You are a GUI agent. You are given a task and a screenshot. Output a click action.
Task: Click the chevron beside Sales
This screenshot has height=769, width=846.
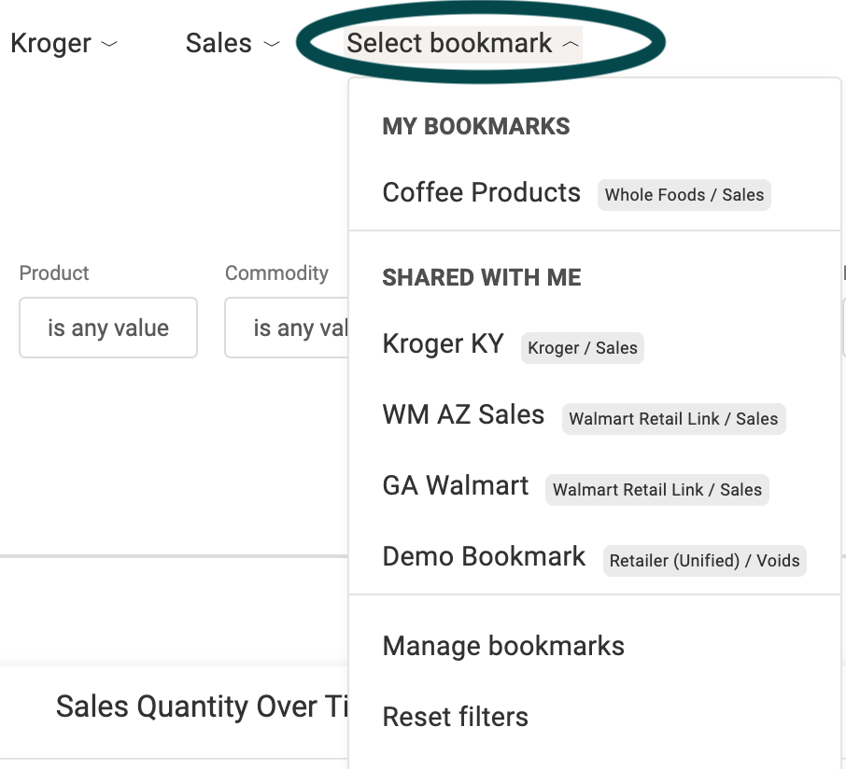point(272,44)
